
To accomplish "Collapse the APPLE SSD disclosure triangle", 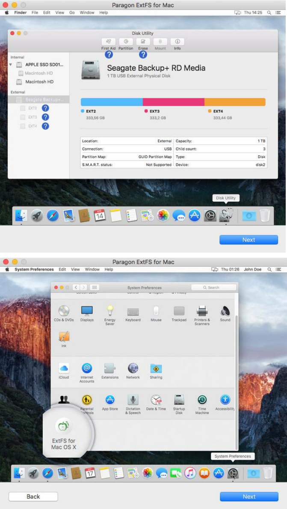I will [x=11, y=65].
